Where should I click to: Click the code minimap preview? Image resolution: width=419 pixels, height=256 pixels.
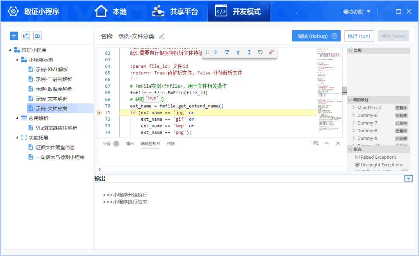(329, 90)
